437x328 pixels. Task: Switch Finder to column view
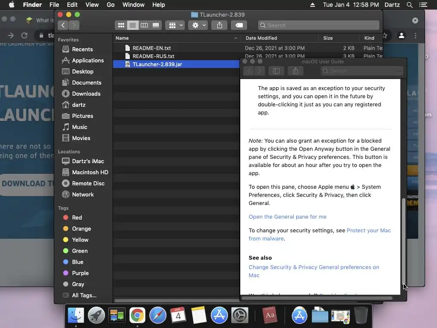[144, 25]
